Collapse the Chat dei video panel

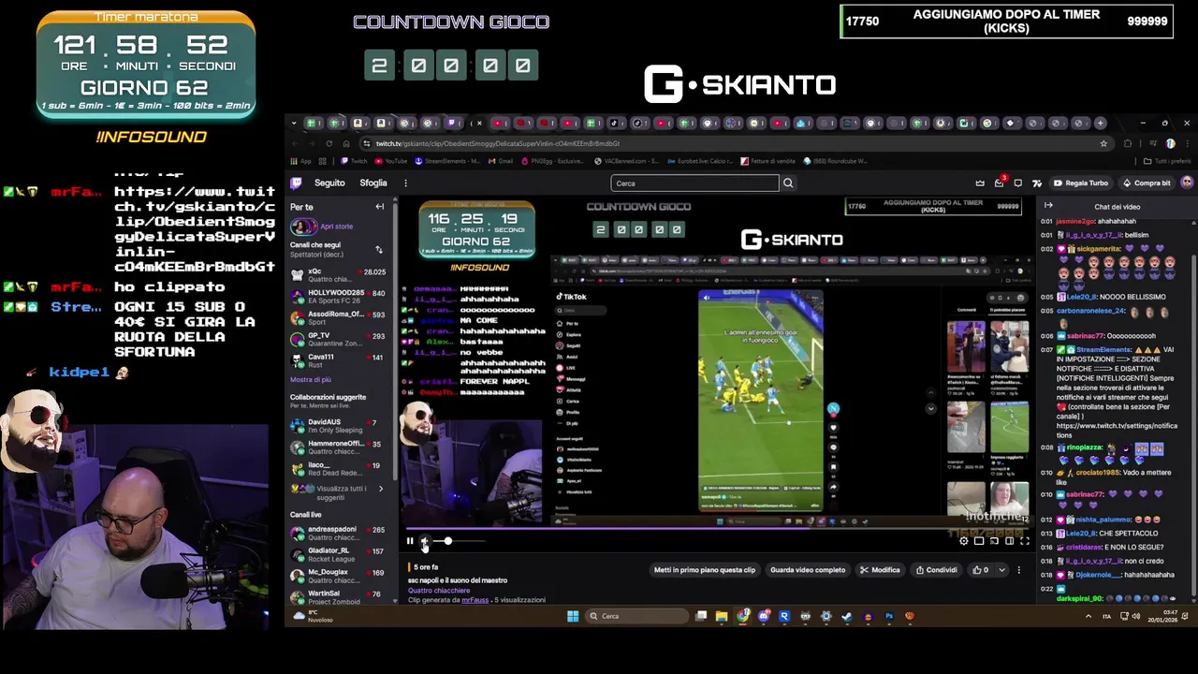(1048, 206)
